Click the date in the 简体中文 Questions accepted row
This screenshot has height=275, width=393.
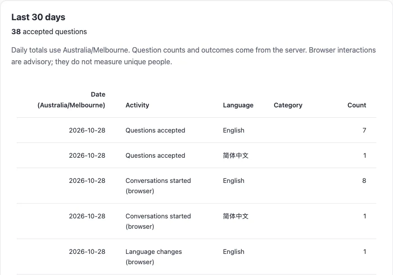(87, 155)
